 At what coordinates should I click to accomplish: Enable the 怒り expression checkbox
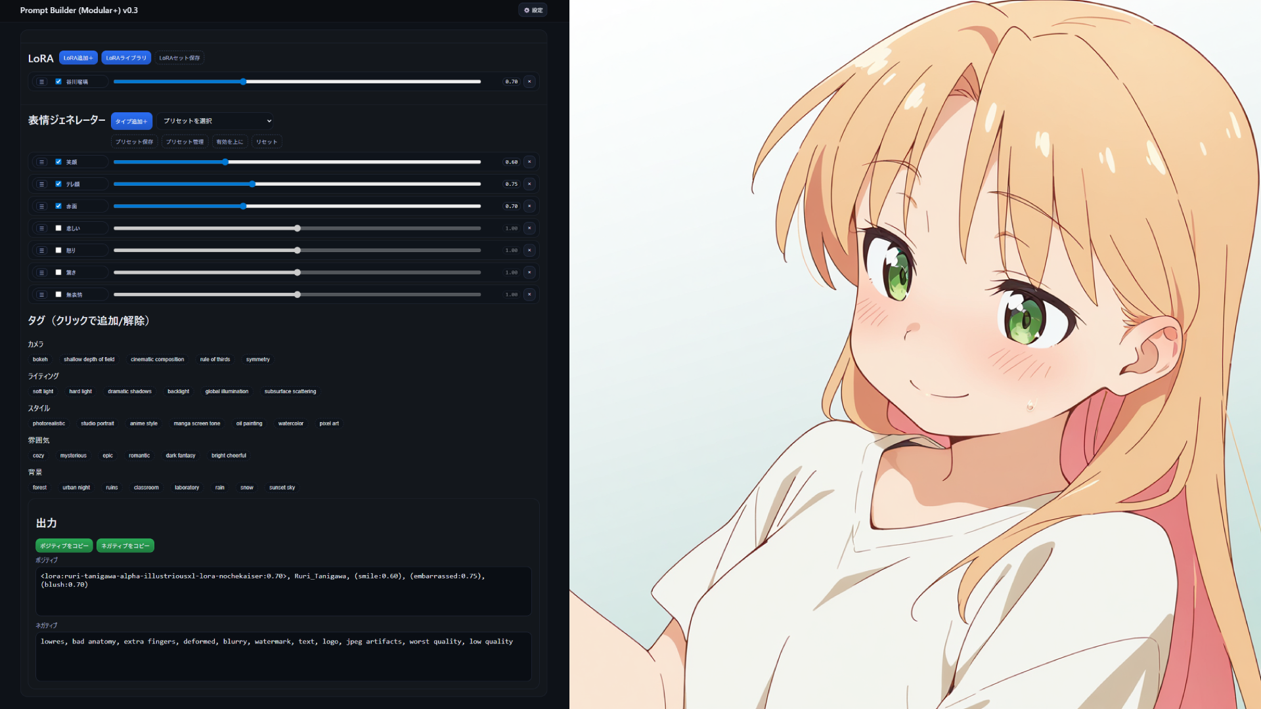(58, 250)
